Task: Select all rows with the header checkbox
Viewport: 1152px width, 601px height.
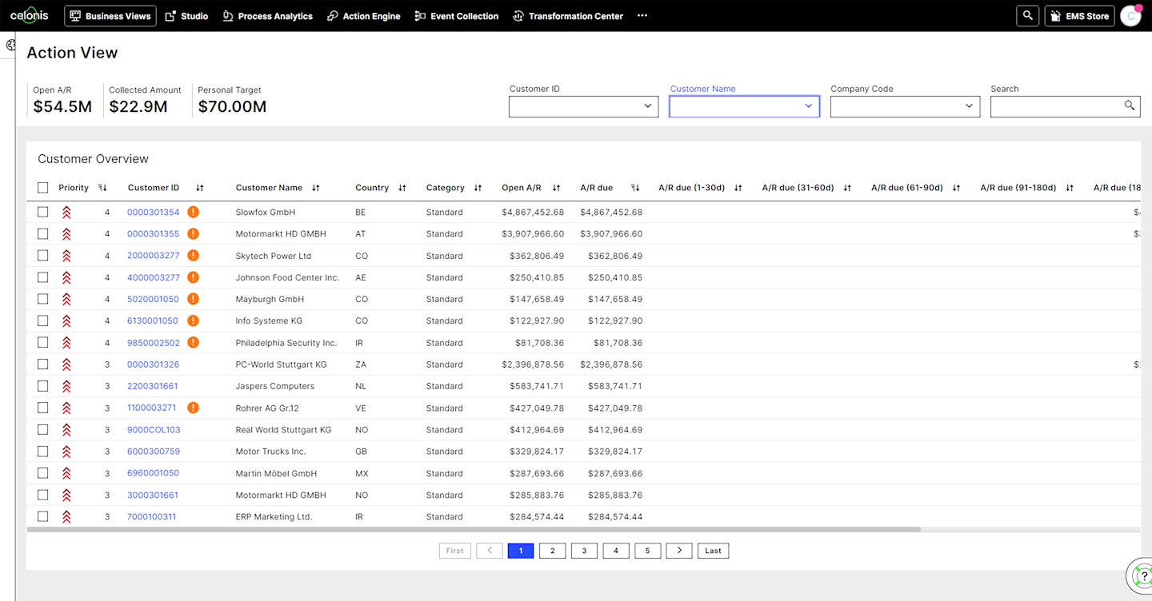Action: point(42,187)
